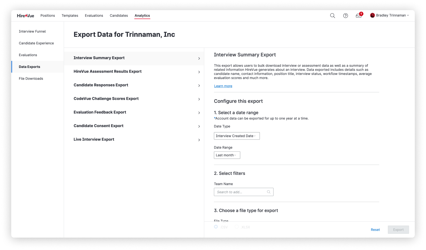Viewport: 426px width, 250px height.
Task: Open the Bradley Trinnaman account menu
Action: click(390, 15)
